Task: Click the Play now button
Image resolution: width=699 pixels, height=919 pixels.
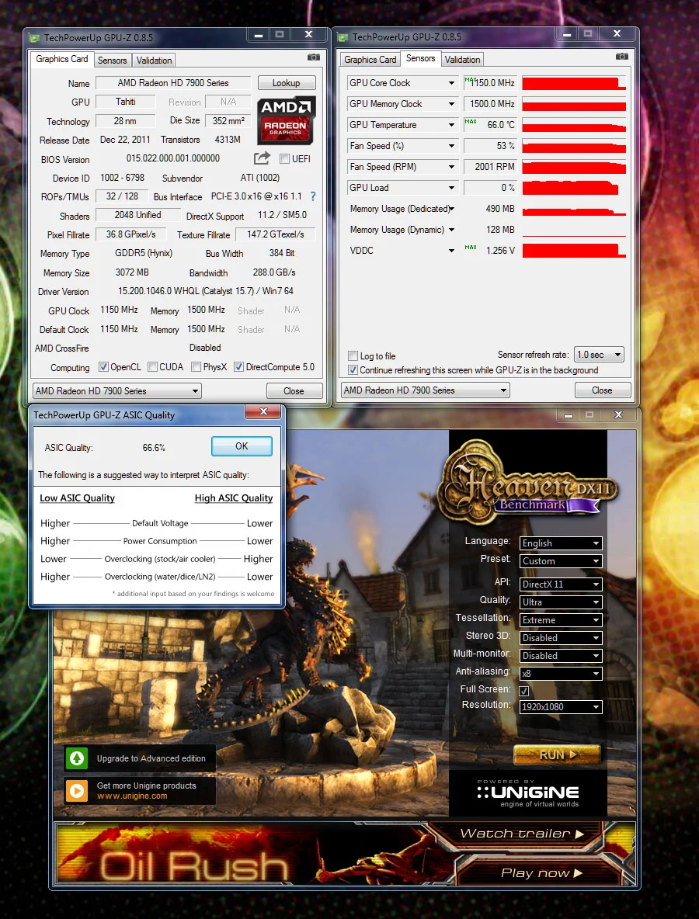Action: click(541, 872)
